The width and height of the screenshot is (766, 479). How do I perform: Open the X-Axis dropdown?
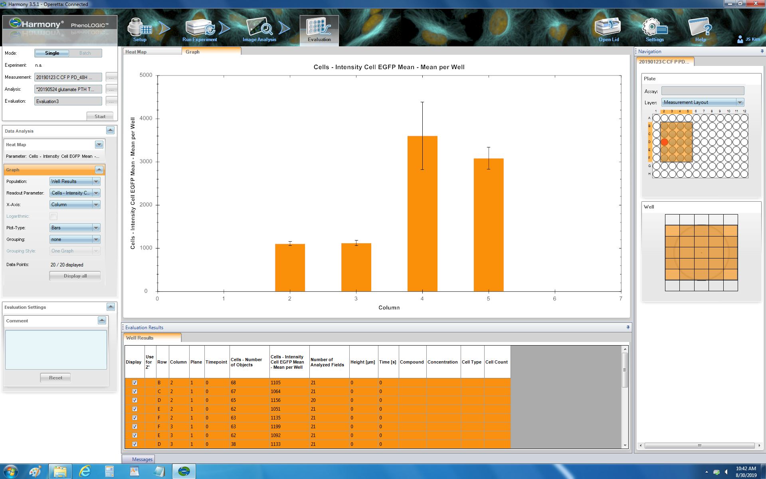coord(75,205)
